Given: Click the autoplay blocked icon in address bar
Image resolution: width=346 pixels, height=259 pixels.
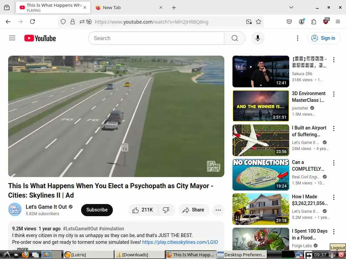Looking at the screenshot, I should tap(89, 22).
